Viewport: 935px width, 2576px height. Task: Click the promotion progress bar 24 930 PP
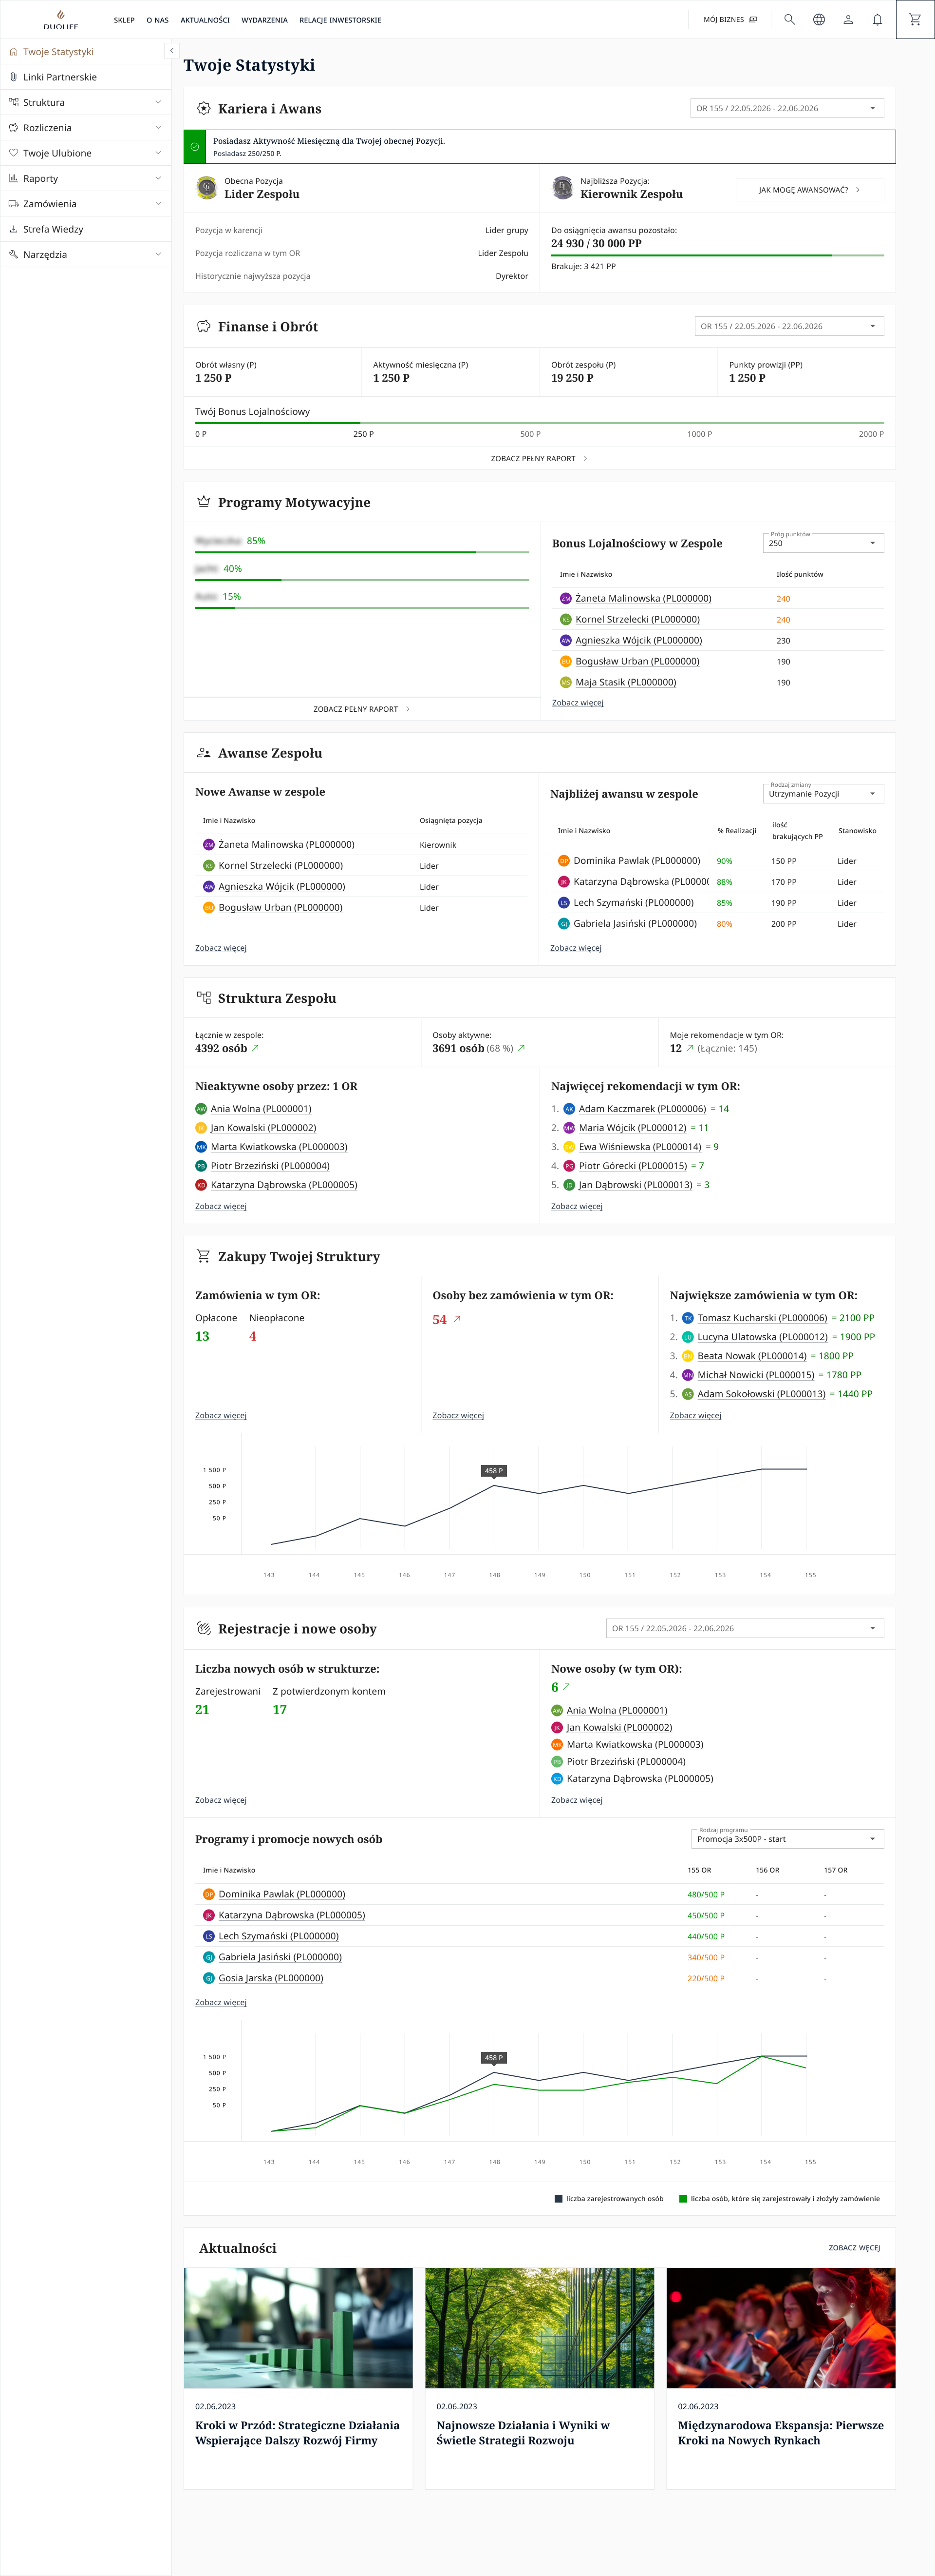tap(716, 255)
